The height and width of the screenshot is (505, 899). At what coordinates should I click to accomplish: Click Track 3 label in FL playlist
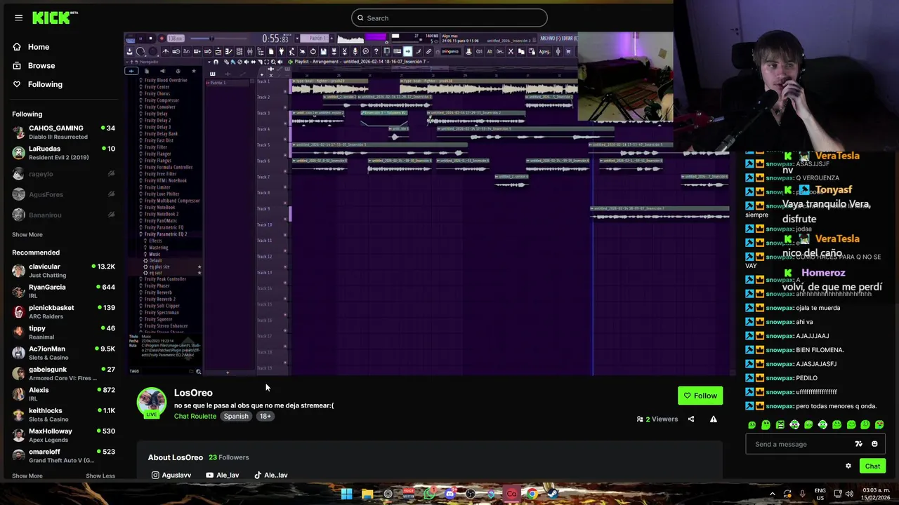(263, 113)
